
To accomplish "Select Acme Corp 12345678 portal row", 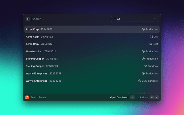I will [86, 29].
